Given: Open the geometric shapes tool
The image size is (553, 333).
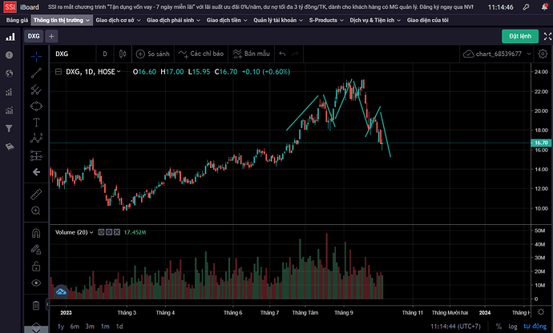Looking at the screenshot, I should pyautogui.click(x=36, y=106).
